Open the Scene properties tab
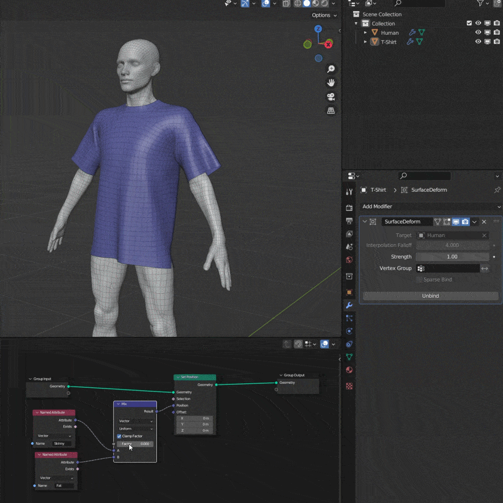 (x=350, y=246)
